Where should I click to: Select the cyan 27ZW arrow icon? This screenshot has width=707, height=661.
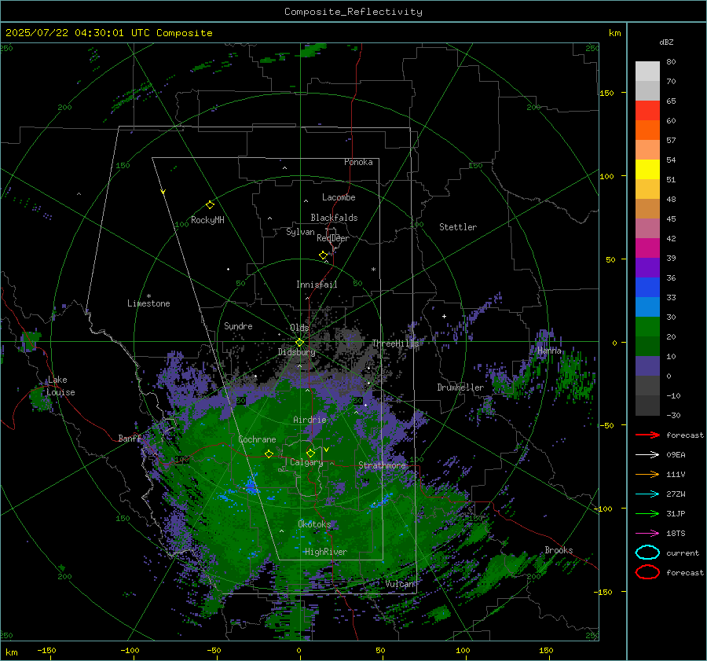click(x=647, y=494)
